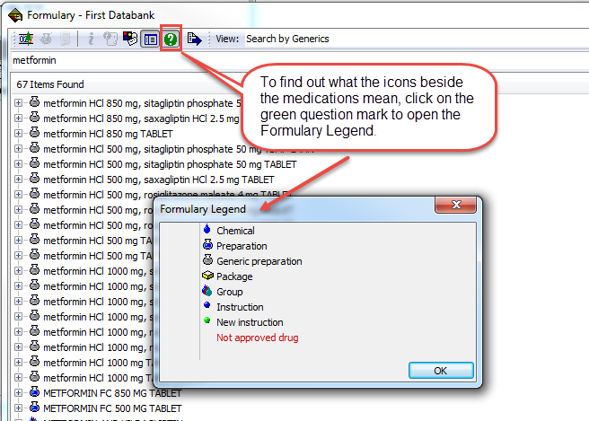Click the blue Chemical drop icon in legend
589x421 pixels.
[208, 231]
